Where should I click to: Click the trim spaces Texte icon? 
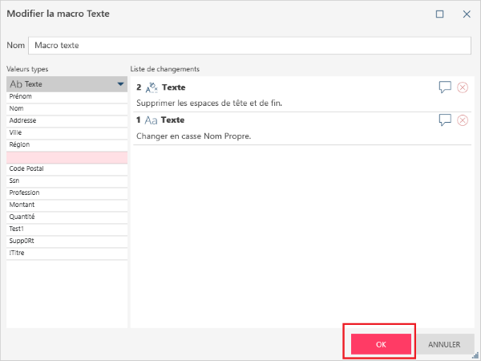click(152, 87)
